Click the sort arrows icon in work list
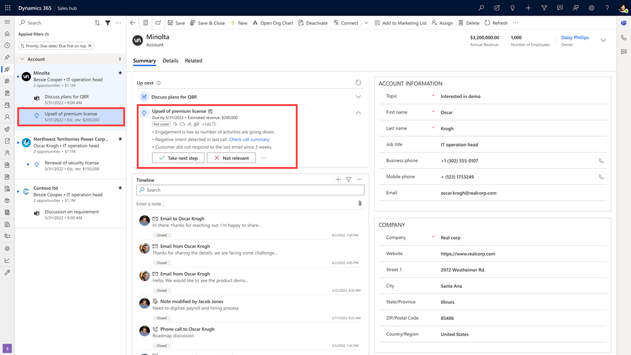 click(97, 23)
